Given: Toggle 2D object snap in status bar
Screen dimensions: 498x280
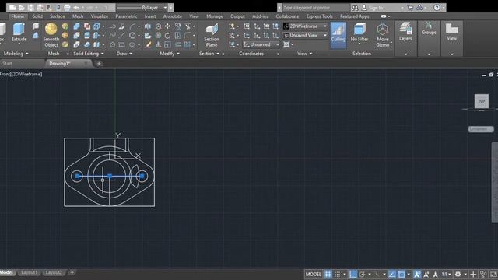Looking at the screenshot, I should coord(402,274).
